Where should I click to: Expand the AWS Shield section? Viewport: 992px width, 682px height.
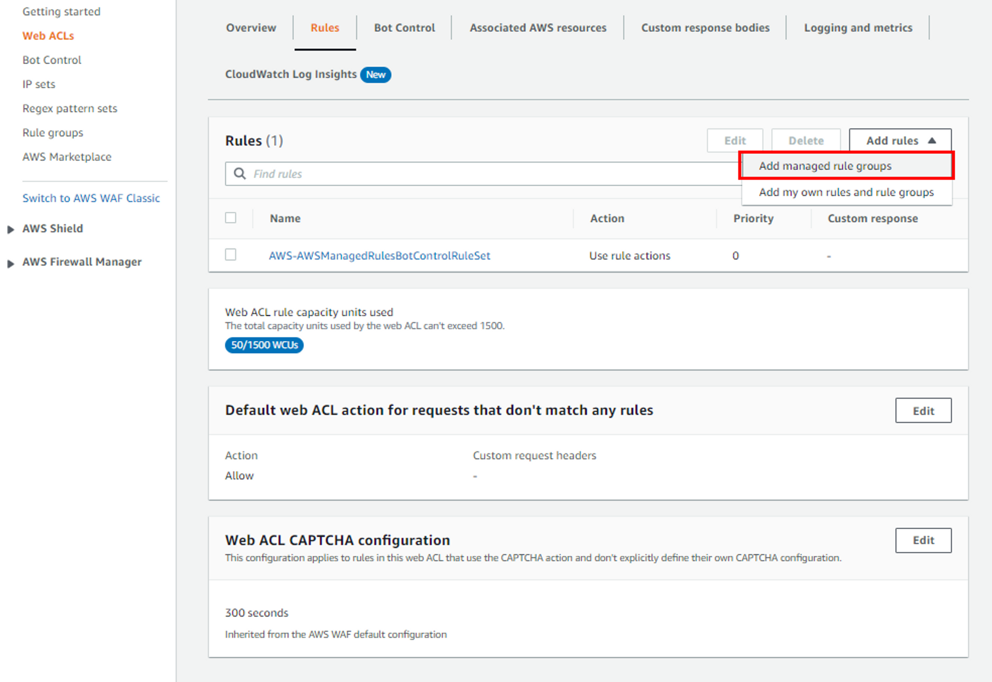[x=10, y=229]
